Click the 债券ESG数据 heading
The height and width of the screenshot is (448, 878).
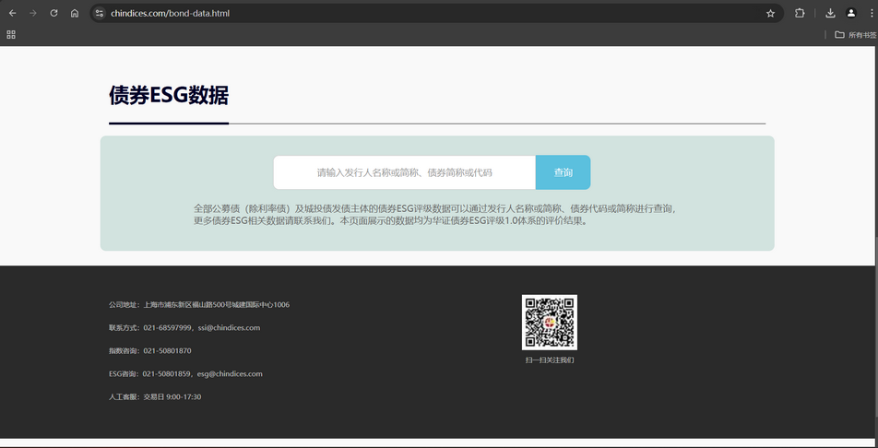coord(169,96)
